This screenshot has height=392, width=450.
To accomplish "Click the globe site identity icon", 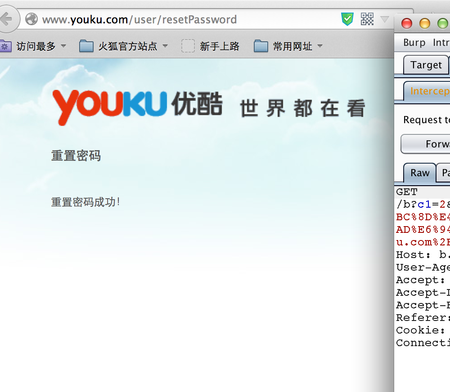I will point(31,19).
